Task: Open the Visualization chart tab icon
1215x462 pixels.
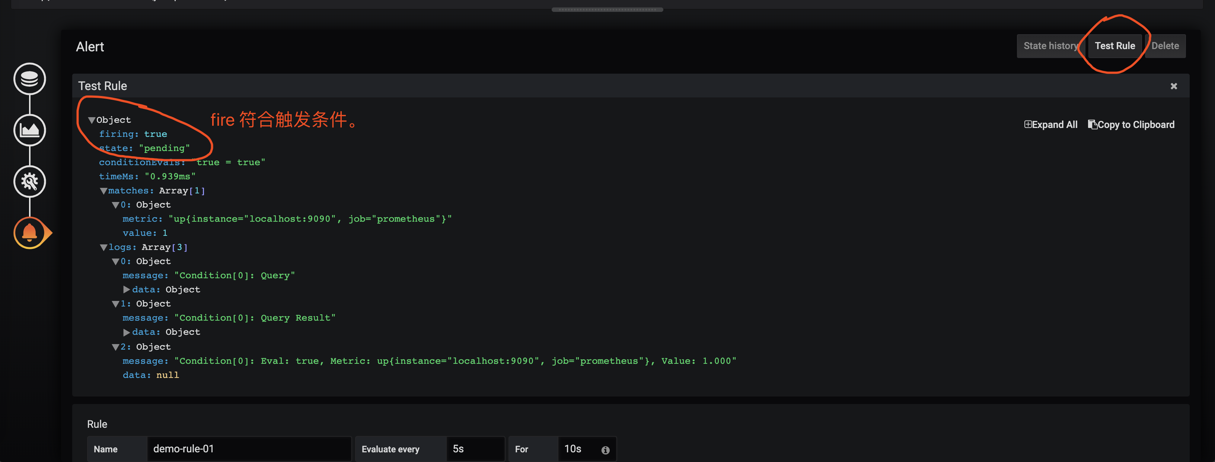Action: coord(29,130)
